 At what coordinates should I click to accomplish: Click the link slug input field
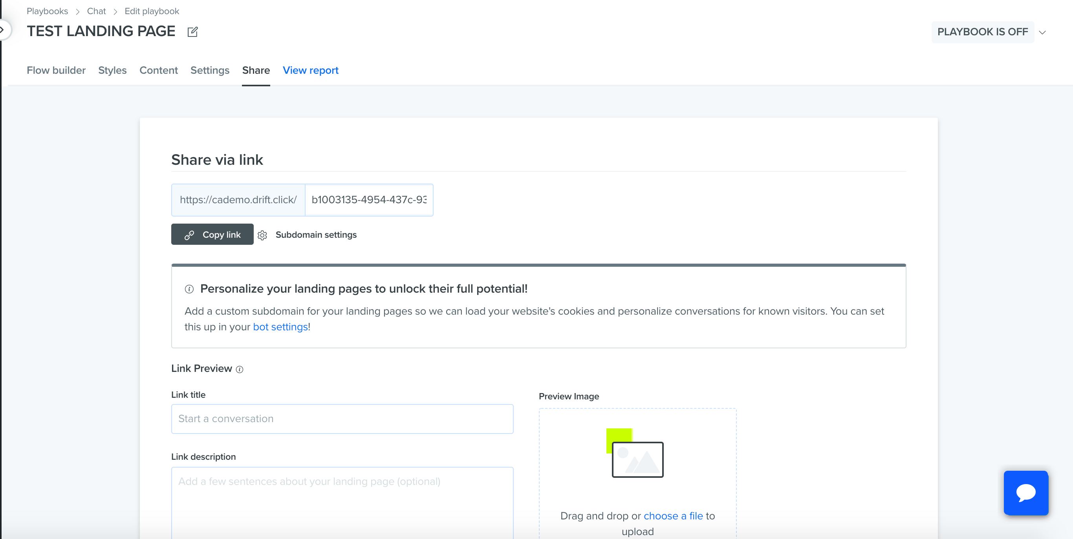(x=369, y=200)
